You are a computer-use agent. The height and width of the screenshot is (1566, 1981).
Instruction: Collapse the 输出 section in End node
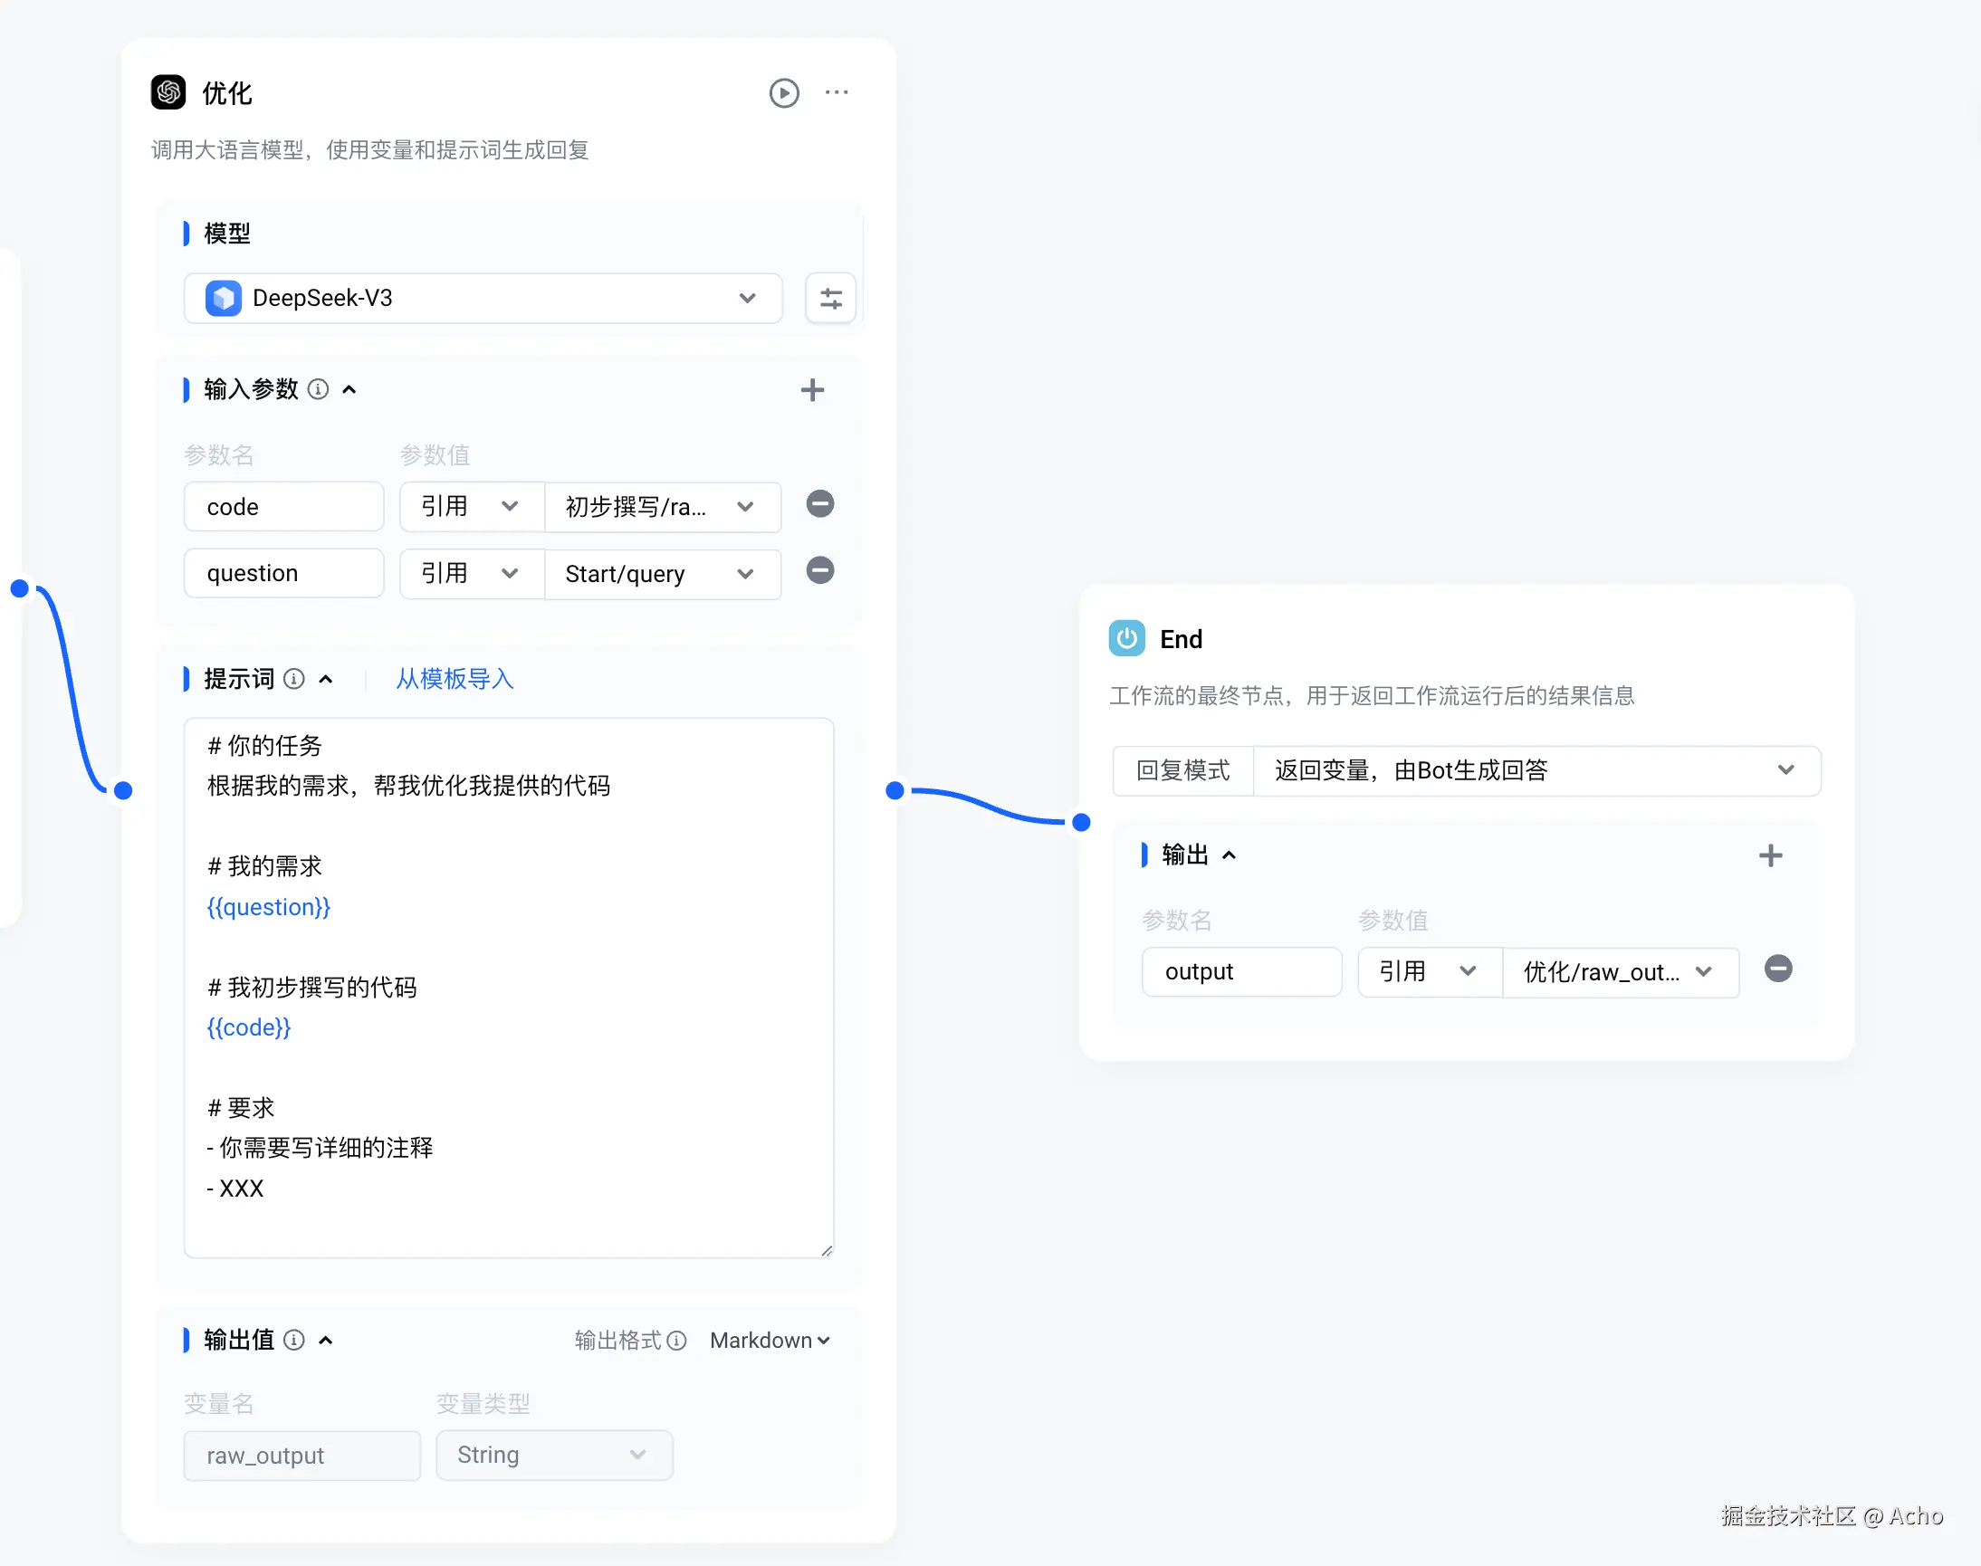[1229, 855]
